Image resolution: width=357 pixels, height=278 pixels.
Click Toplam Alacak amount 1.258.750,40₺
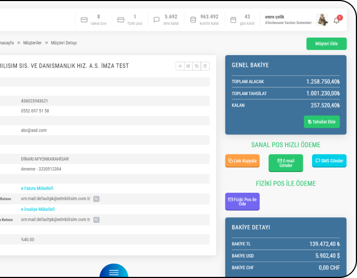pyautogui.click(x=323, y=81)
